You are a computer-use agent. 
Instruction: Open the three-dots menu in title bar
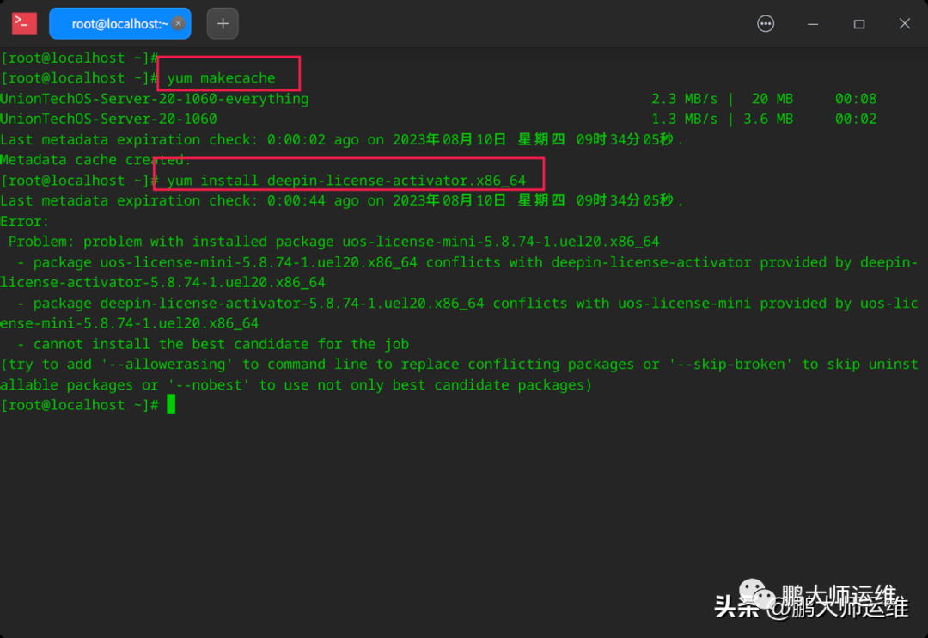click(766, 24)
